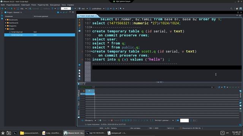Open the SQL editor dropdown arrow

coord(26,9)
